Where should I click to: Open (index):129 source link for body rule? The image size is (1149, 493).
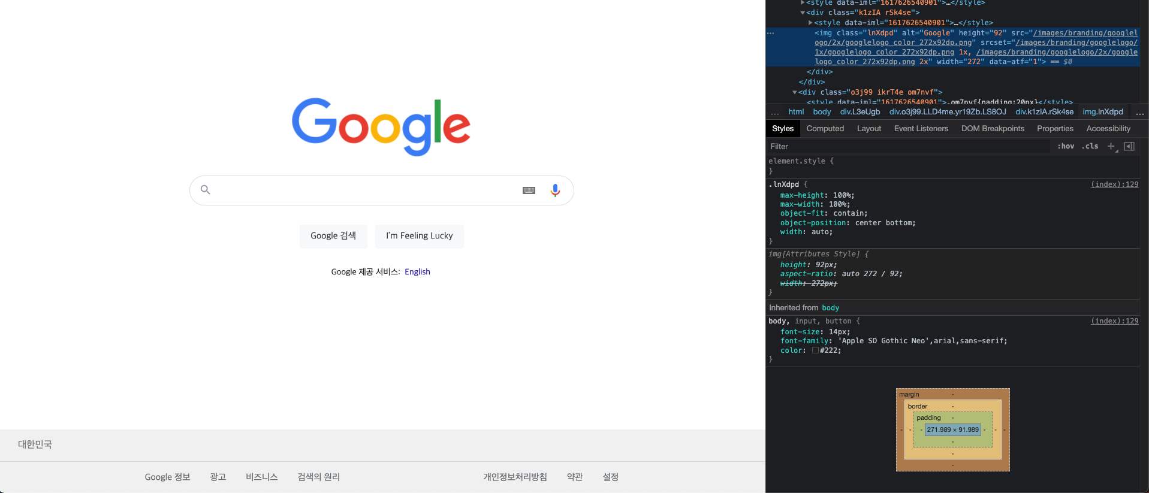tap(1114, 321)
